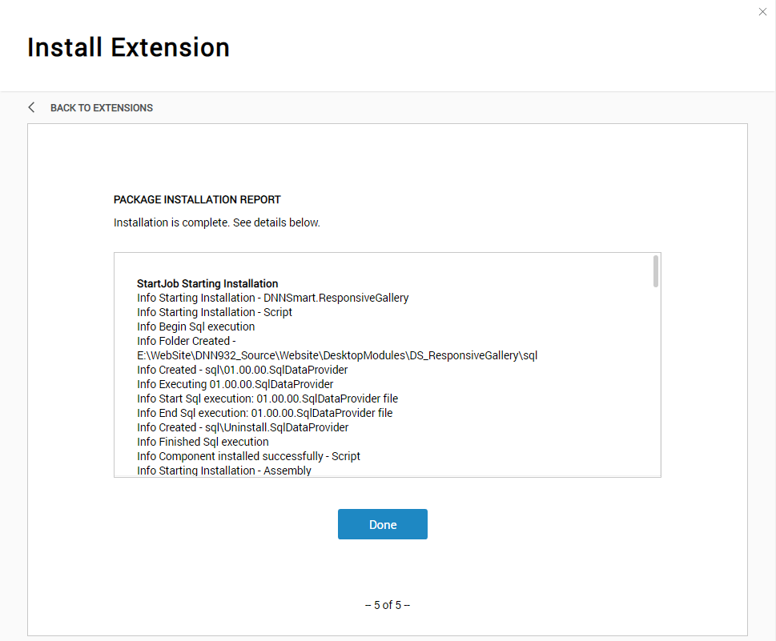The image size is (776, 641).
Task: Click the '5 of 5' step indicator
Action: point(388,605)
